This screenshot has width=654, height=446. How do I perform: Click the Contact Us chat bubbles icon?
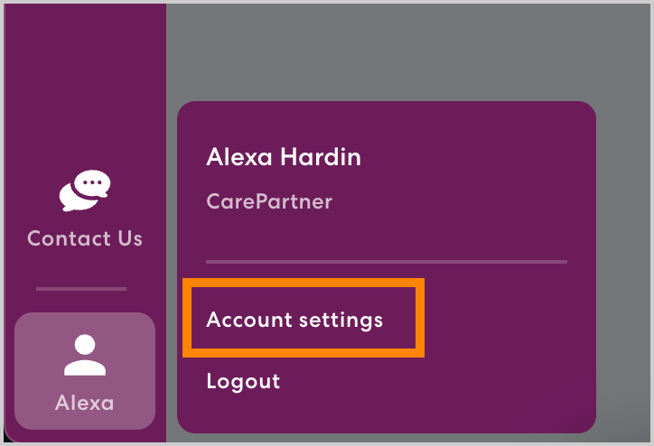pos(84,191)
